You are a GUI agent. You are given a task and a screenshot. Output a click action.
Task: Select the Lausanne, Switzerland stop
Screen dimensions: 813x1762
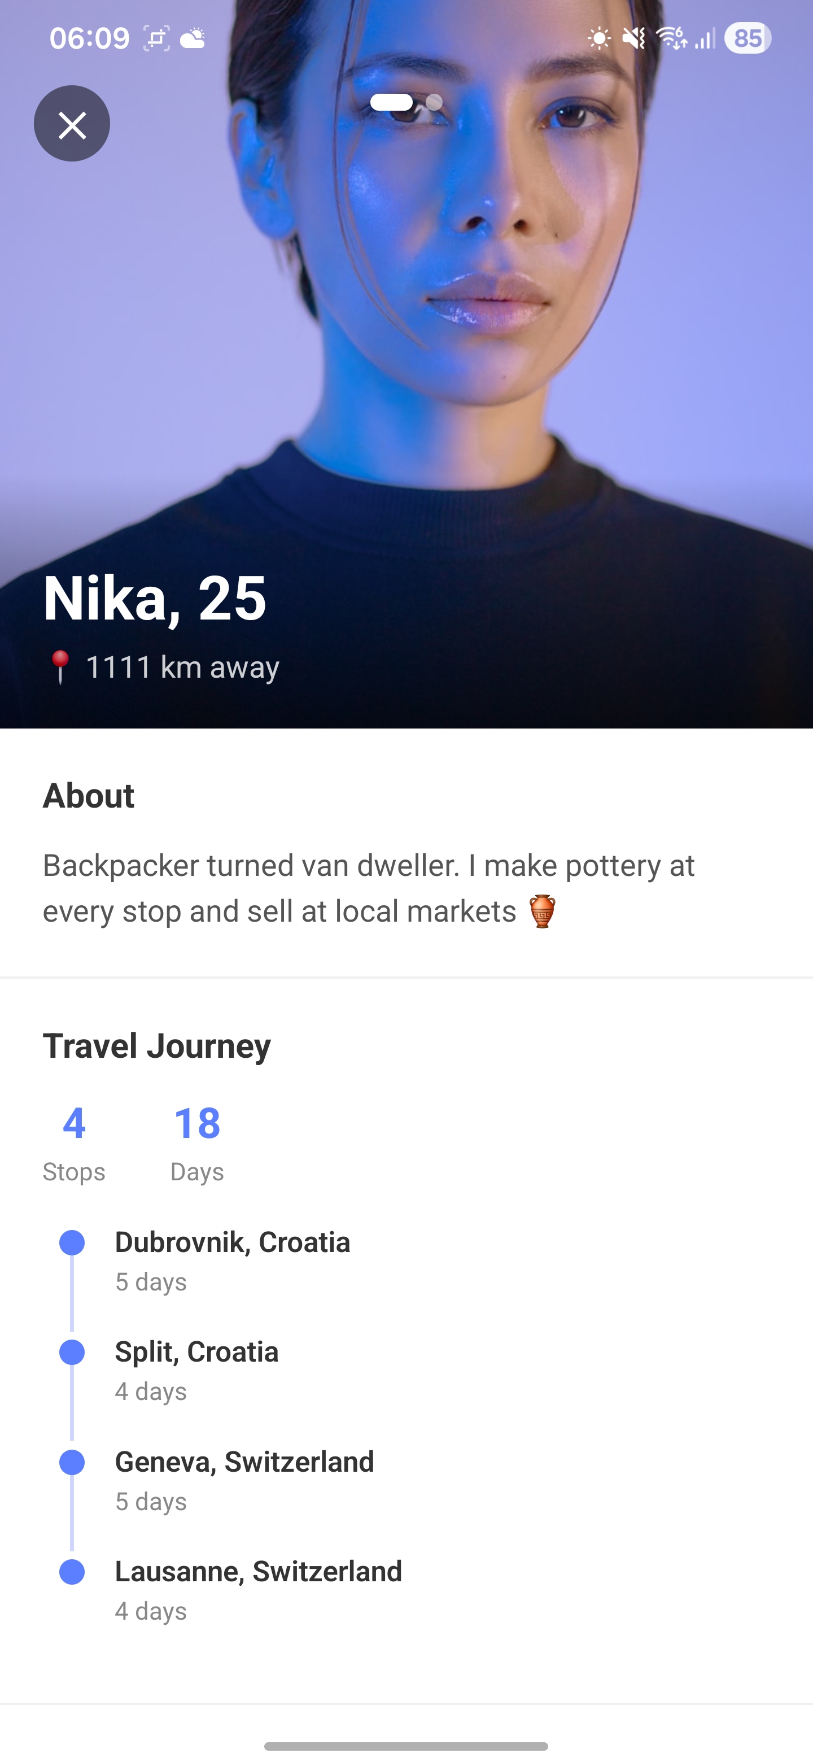coord(259,1590)
